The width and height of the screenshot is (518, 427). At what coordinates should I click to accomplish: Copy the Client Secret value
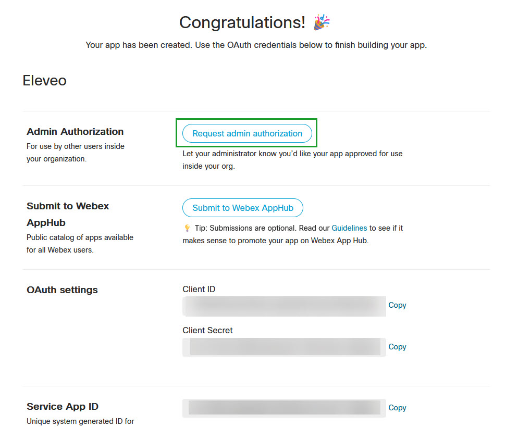397,347
